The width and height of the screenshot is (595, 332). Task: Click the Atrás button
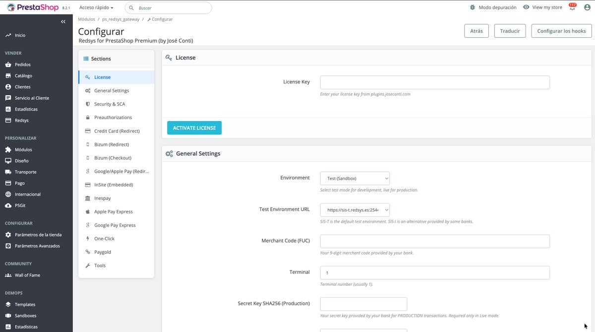tap(476, 31)
